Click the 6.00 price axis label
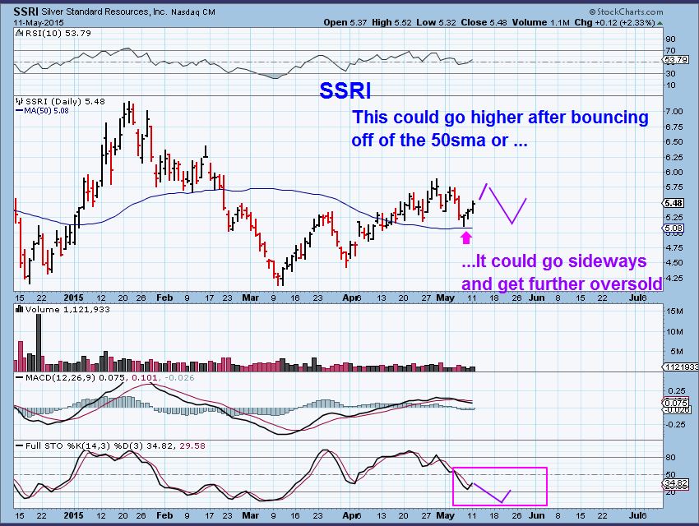Screen dimensions: 699x526 pyautogui.click(x=674, y=172)
